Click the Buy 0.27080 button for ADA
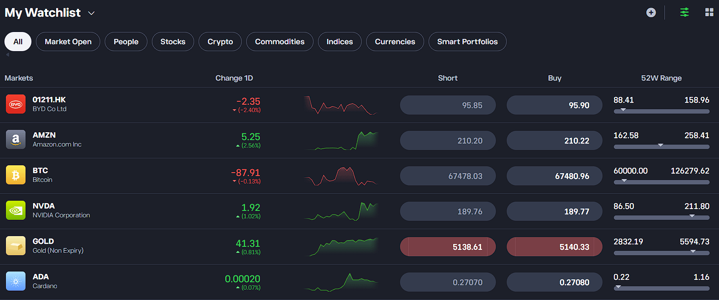The height and width of the screenshot is (300, 719). (x=554, y=282)
